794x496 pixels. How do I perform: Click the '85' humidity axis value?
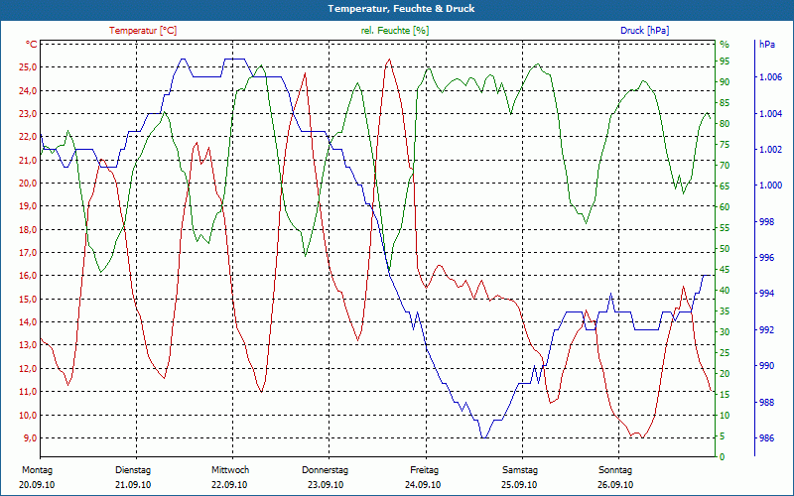coord(725,103)
